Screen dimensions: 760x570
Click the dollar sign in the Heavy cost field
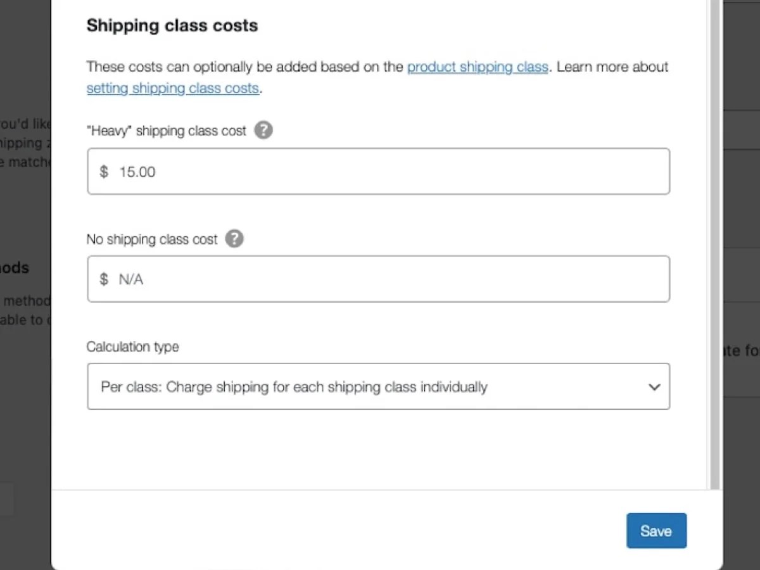[x=103, y=171]
